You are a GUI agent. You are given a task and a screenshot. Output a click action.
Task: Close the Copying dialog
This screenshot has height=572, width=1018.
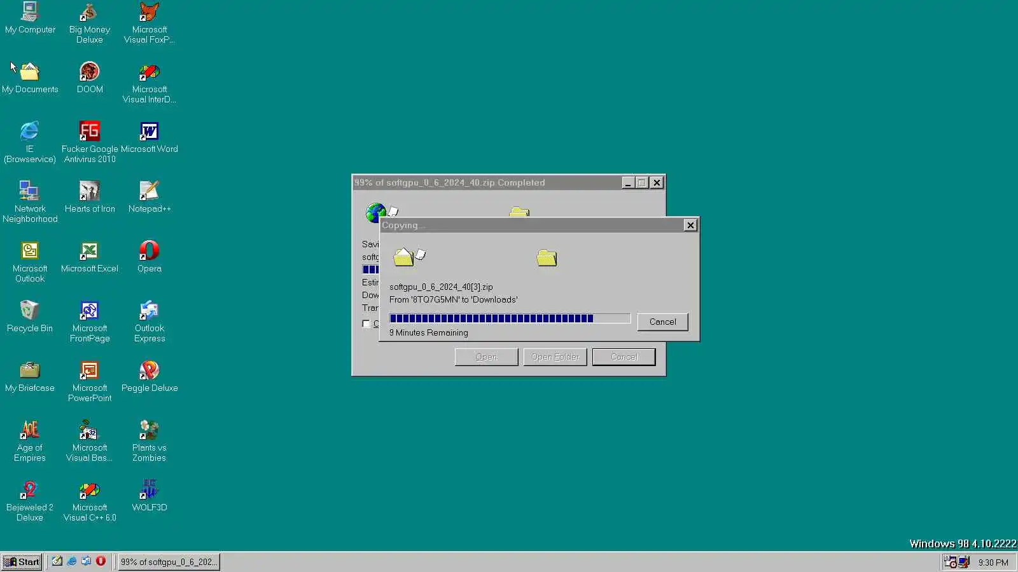coord(690,225)
